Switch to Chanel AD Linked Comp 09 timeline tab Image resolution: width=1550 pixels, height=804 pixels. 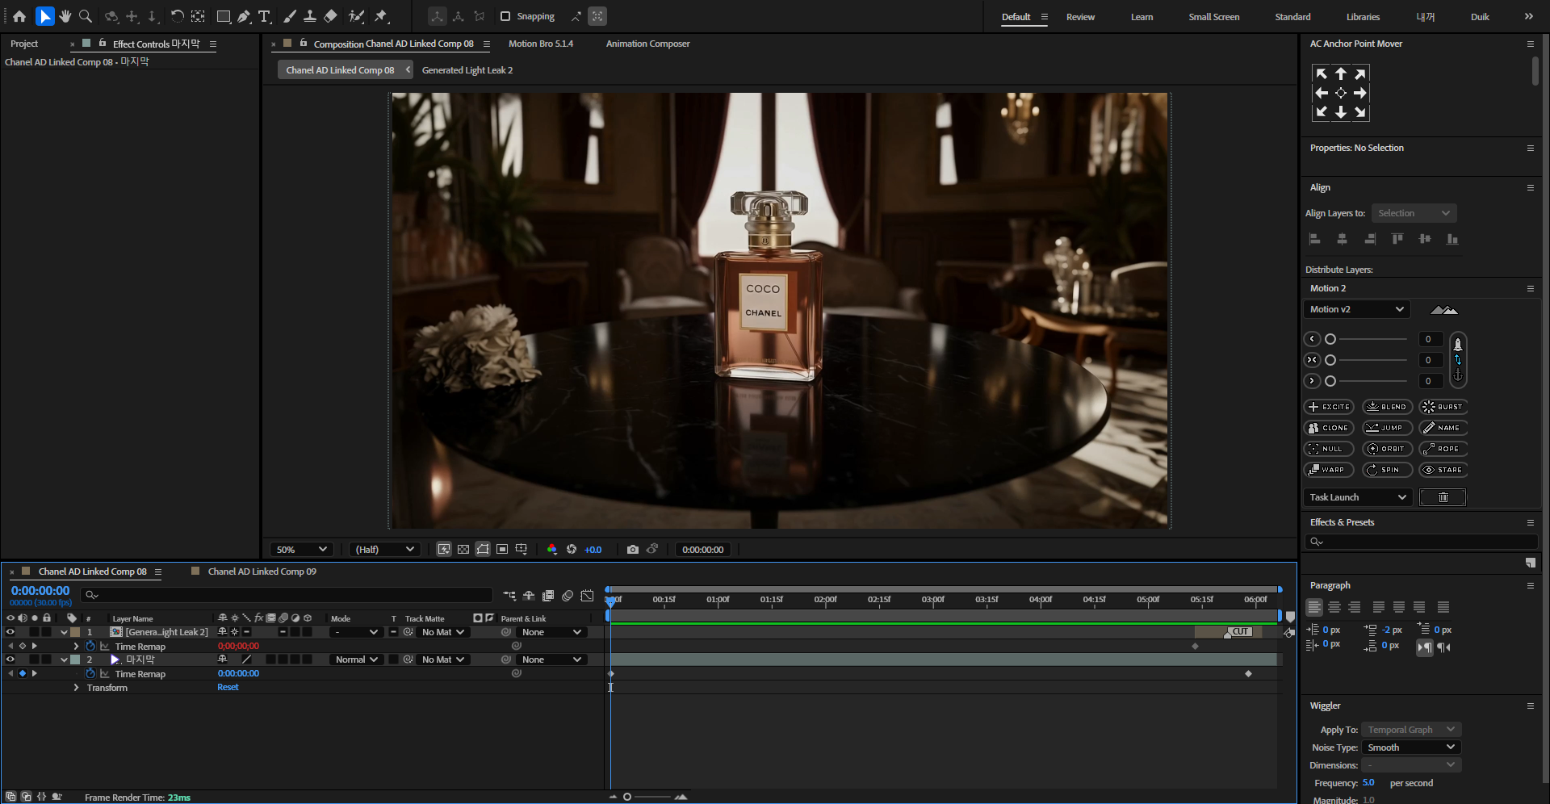(x=262, y=572)
